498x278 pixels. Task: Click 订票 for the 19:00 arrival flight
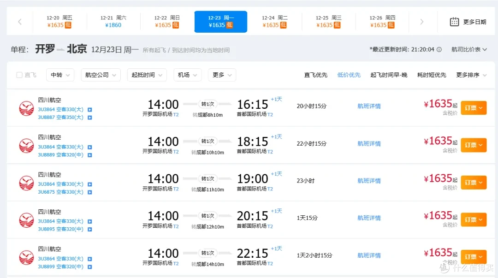point(474,183)
